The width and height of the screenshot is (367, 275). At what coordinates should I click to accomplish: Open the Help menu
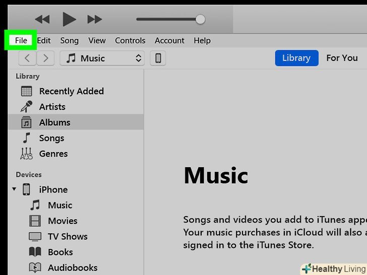[x=202, y=41]
